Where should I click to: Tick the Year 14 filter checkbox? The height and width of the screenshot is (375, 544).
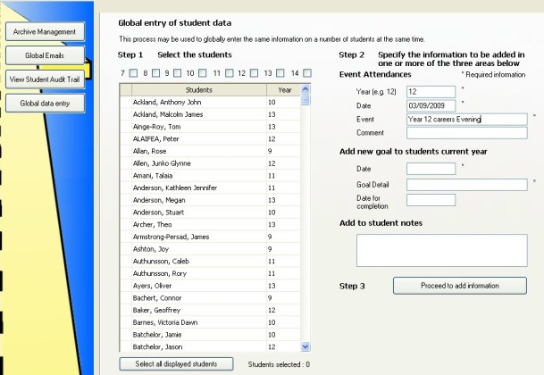pyautogui.click(x=307, y=73)
